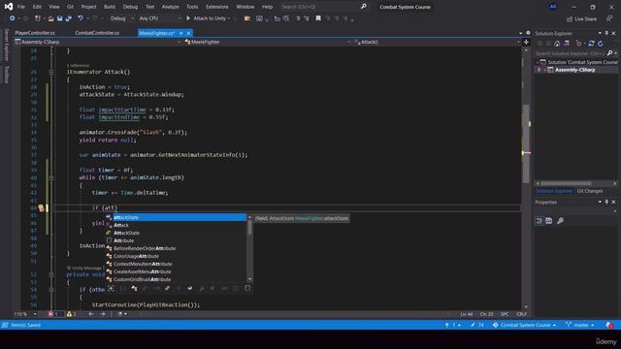Switch to the Git Changes tab
The height and width of the screenshot is (349, 621).
click(x=590, y=191)
